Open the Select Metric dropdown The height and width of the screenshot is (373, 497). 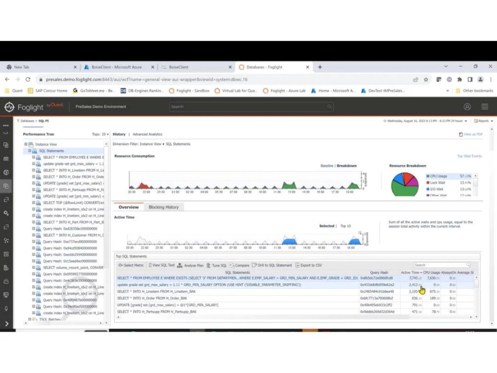131,265
